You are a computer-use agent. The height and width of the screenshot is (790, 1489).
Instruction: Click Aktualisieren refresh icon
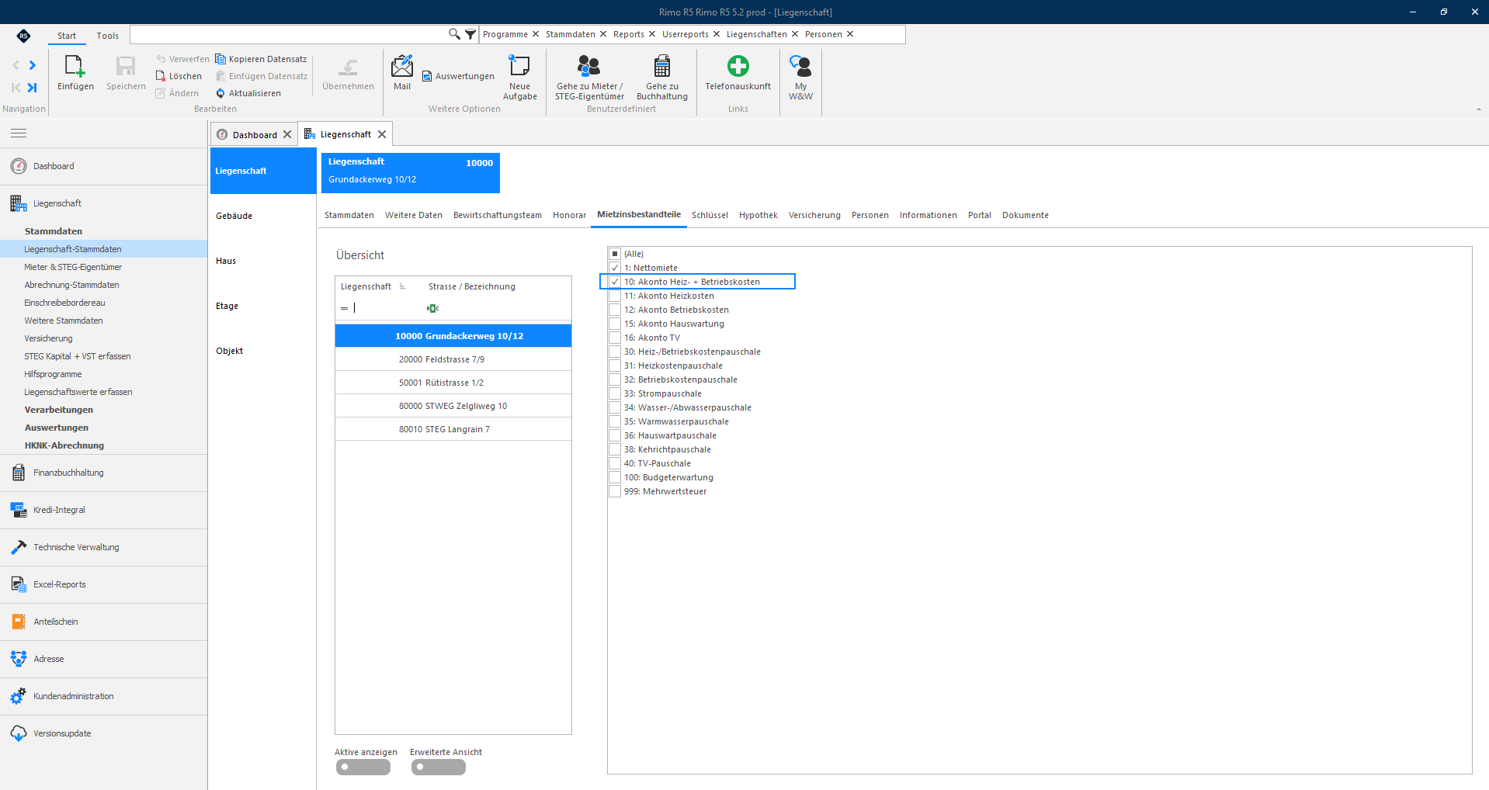(x=220, y=93)
